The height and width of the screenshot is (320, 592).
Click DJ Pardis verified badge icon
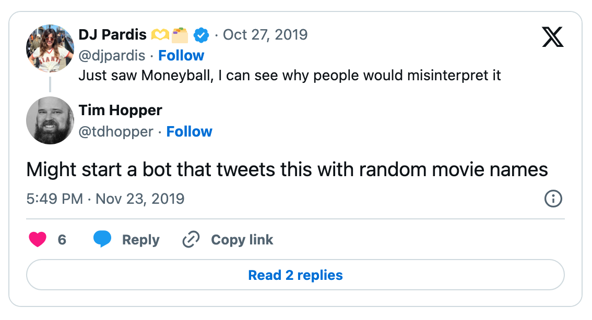click(201, 35)
